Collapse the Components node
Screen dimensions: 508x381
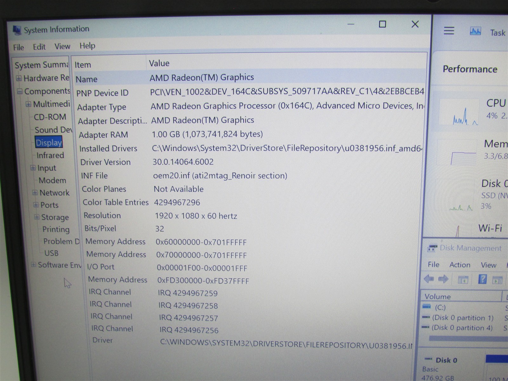(x=20, y=91)
